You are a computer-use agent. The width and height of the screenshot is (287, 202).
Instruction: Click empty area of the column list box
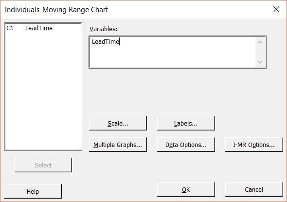pos(43,92)
